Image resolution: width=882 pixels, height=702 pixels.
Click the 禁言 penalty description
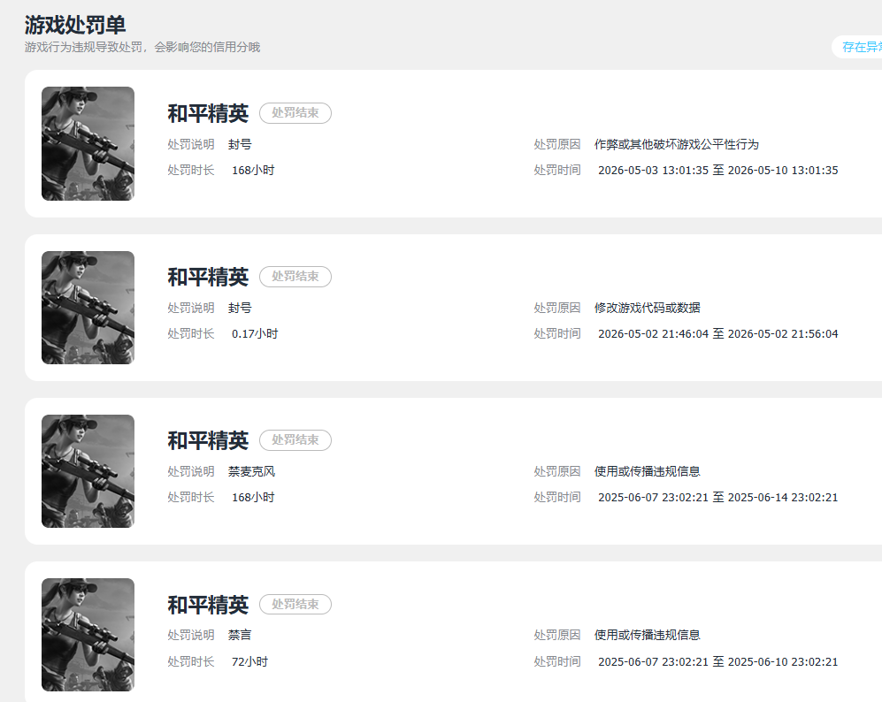(240, 635)
